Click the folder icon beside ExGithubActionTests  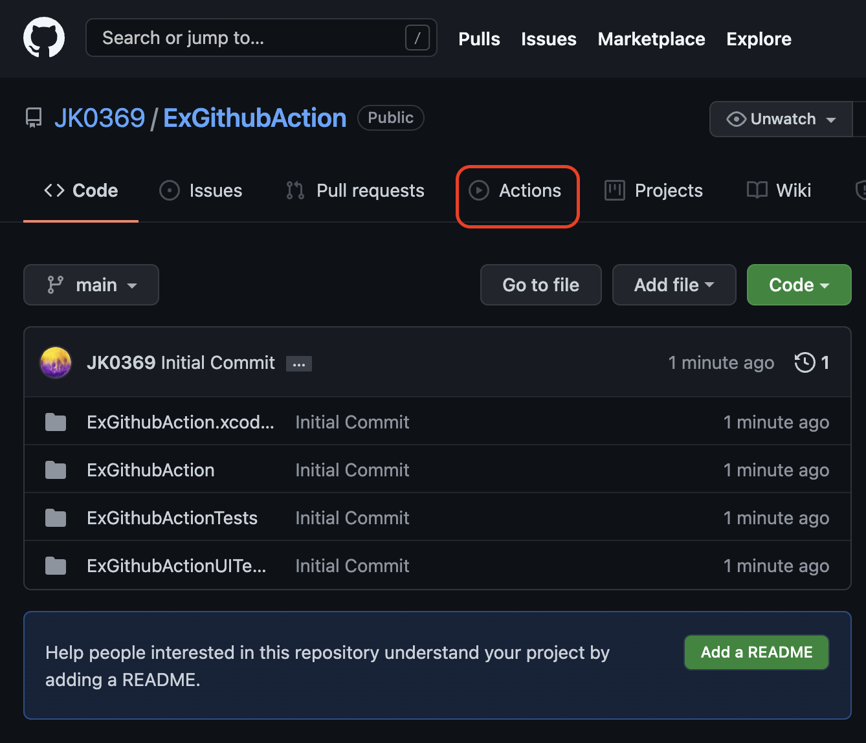click(x=56, y=518)
